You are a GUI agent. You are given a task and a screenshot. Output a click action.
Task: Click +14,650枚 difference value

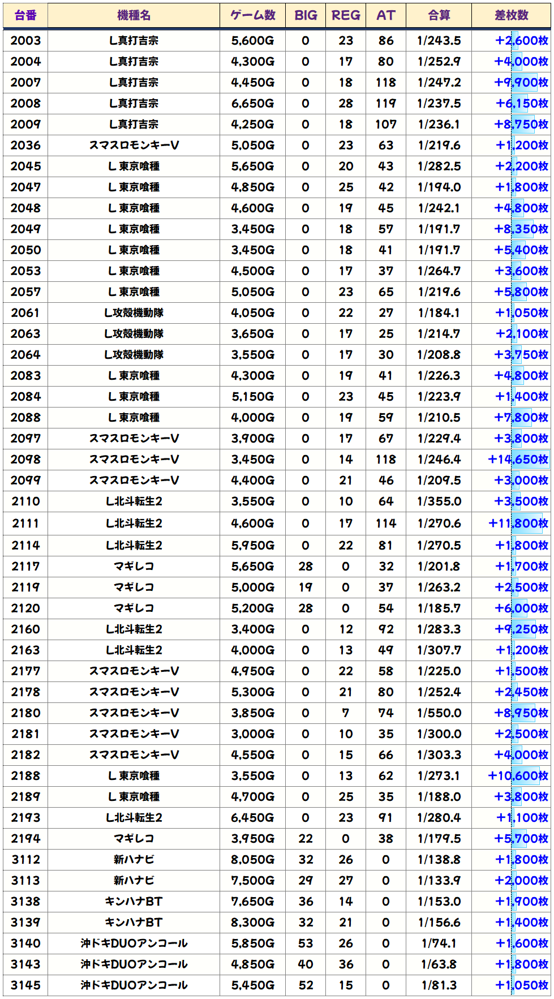518,460
